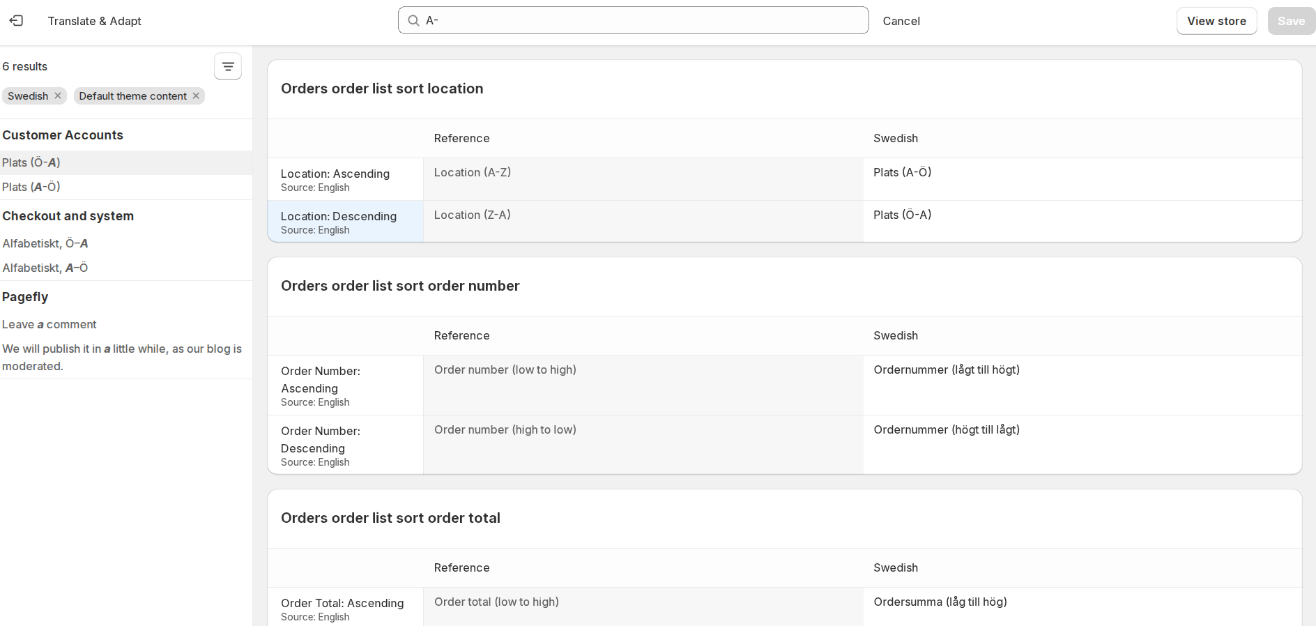1316x626 pixels.
Task: Open the filter options icon
Action: [228, 67]
